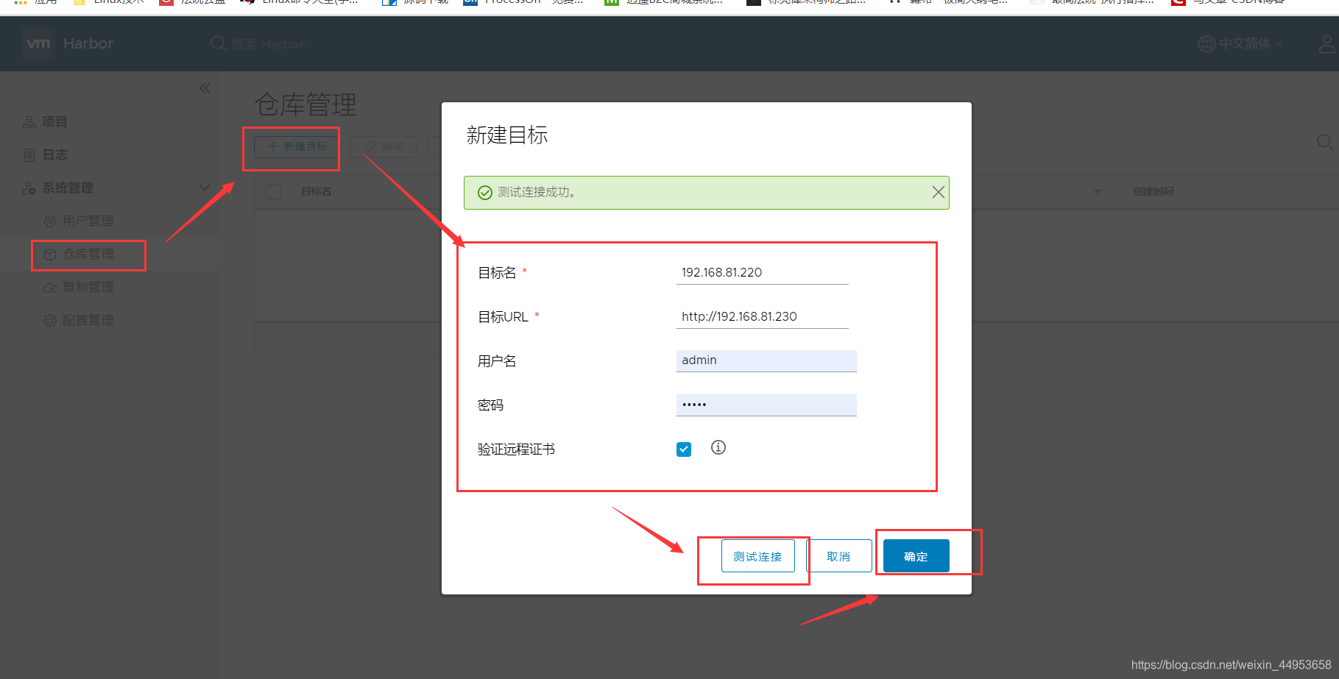Screen dimensions: 1339x679
Task: Click the 密码 input field
Action: [x=766, y=405]
